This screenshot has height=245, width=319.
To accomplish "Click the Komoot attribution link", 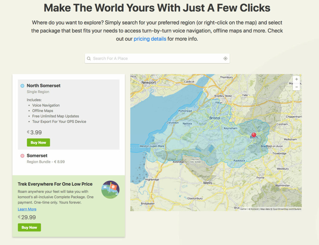I will click(255, 209).
